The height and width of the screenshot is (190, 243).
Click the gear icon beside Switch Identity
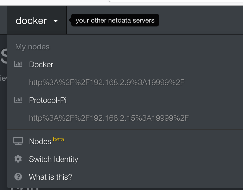pos(18,159)
